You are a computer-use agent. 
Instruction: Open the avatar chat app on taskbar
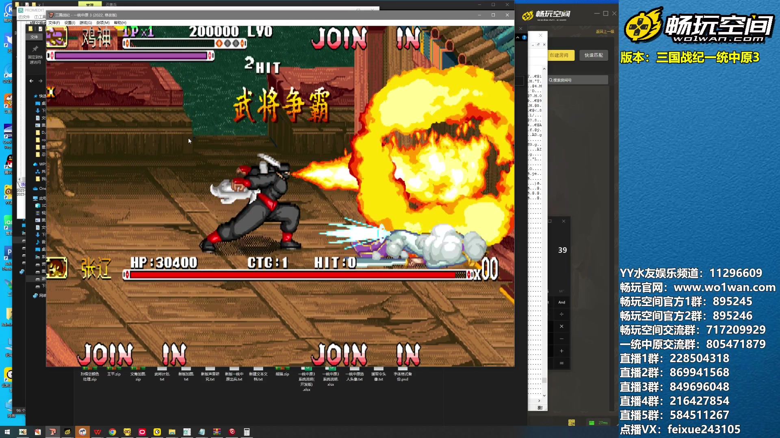click(x=82, y=432)
